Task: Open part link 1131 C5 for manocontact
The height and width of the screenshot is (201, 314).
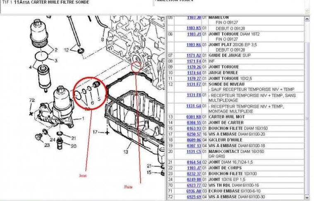Action: [x=194, y=151]
